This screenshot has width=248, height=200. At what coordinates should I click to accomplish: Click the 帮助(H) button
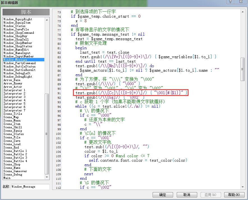click(234, 195)
